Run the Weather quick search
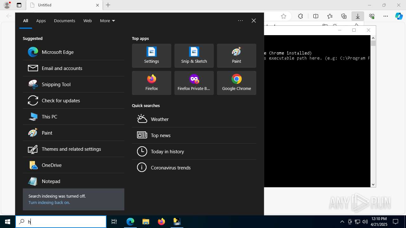The width and height of the screenshot is (406, 228). pyautogui.click(x=194, y=119)
